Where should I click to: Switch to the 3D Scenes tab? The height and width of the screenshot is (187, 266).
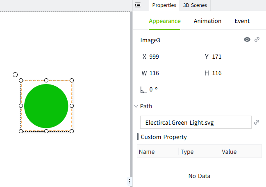(x=195, y=5)
